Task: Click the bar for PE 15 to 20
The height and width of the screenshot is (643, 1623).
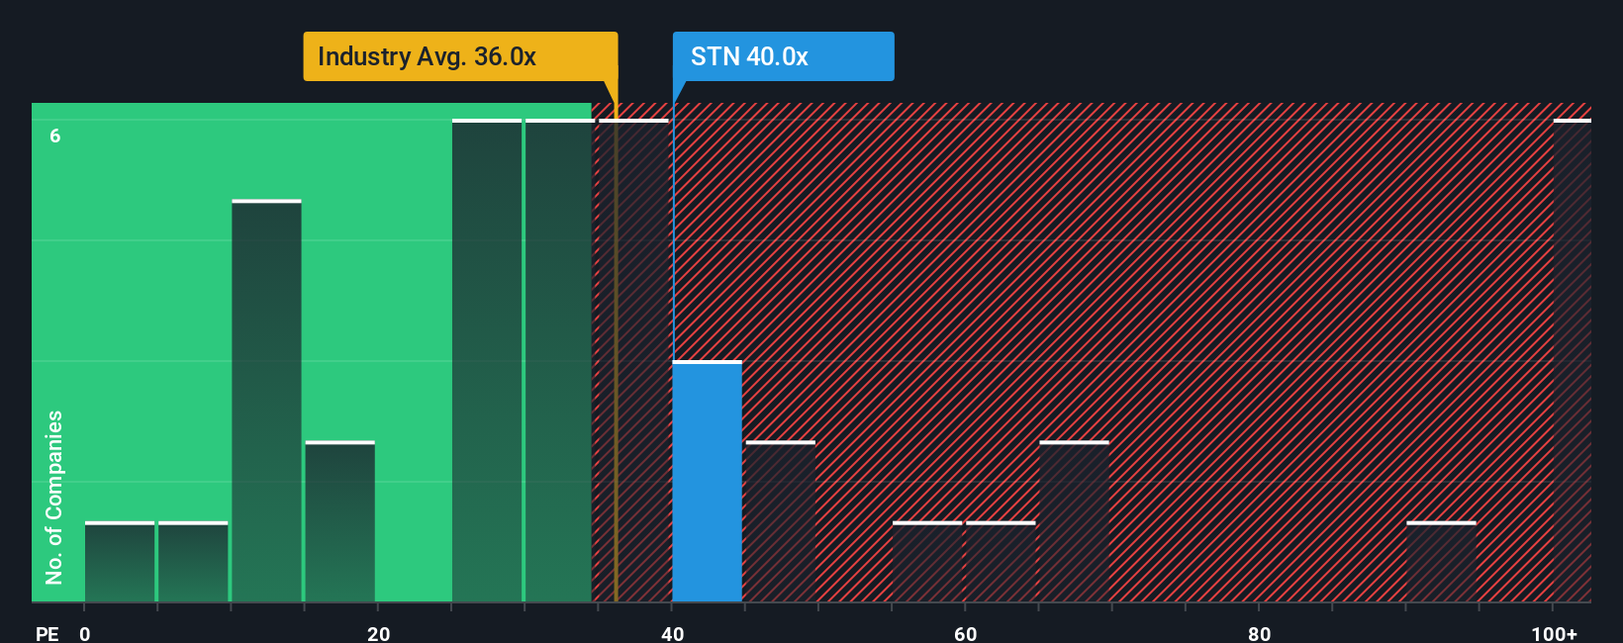Action: pos(339,521)
